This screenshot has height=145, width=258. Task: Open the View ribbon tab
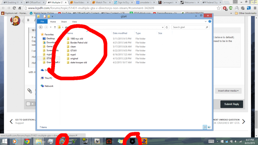tap(74, 22)
